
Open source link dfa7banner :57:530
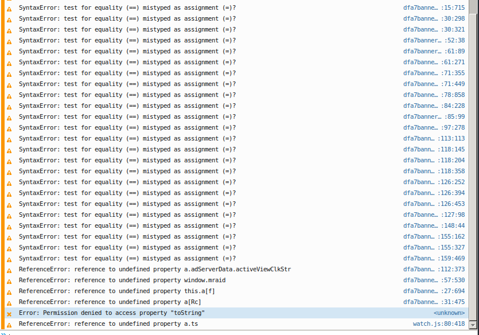(434, 280)
